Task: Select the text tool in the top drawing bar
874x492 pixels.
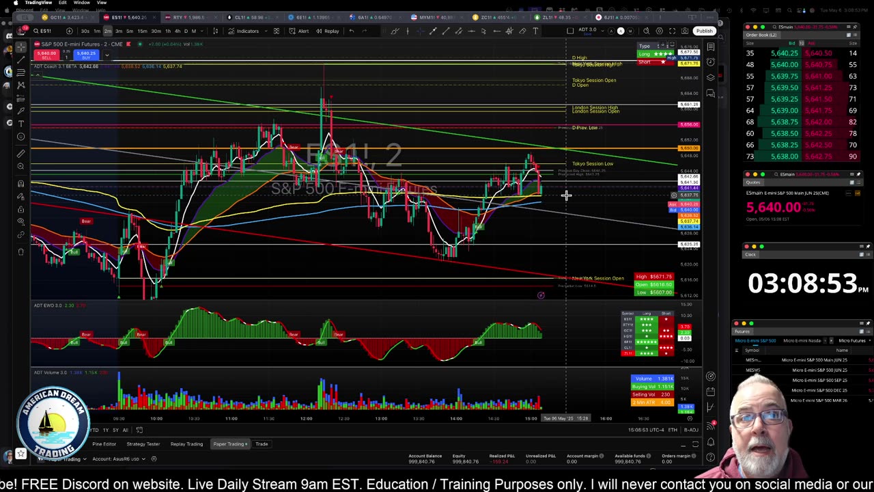Action: point(535,31)
